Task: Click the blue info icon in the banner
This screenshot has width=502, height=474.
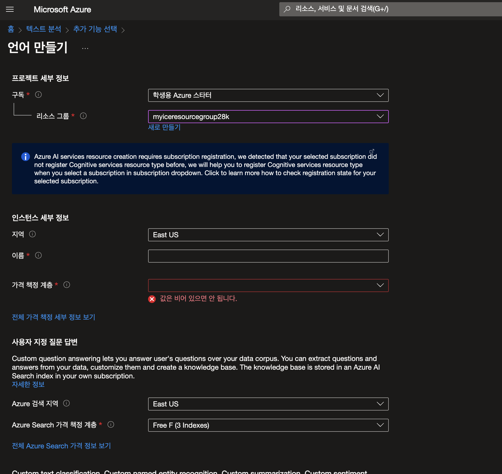Action: point(26,157)
